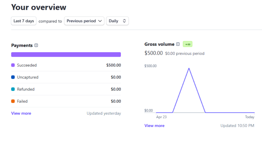Click the orange Failed legend square
Viewport: 262px width, 144px height.
point(13,101)
